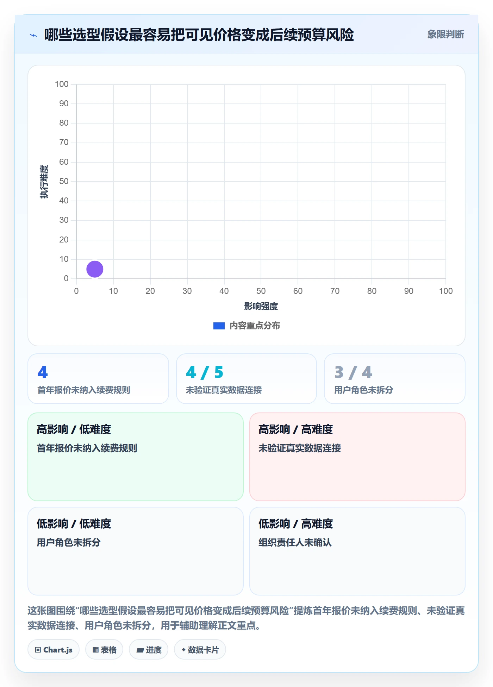Viewport: 493px width, 687px height.
Task: Click 首年报价未纳入续费规则 label in the stat card
Action: tap(84, 390)
